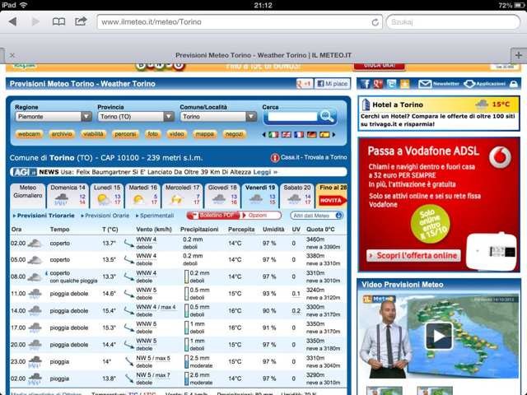
Task: Tap the Safari share icon
Action: pos(81,21)
